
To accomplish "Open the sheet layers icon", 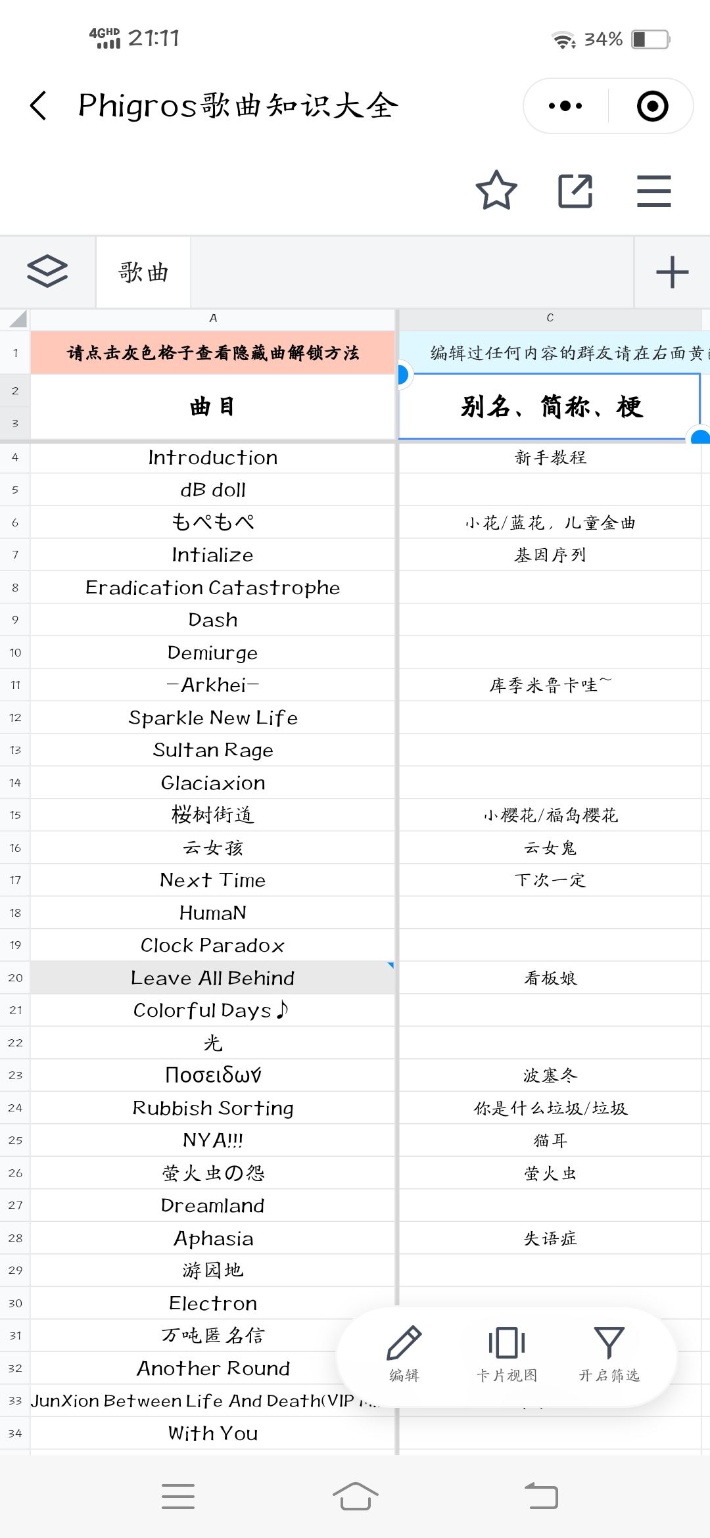I will click(47, 271).
